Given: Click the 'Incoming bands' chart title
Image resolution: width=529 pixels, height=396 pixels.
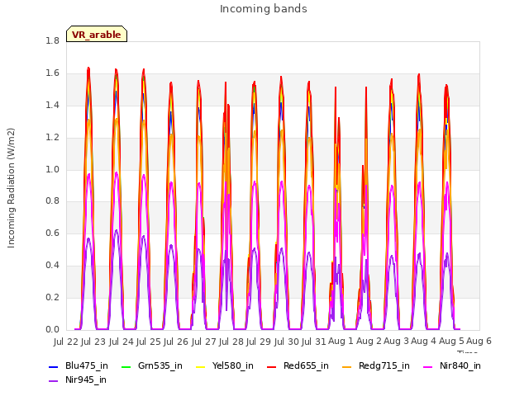Looking at the screenshot, I should coord(264,9).
